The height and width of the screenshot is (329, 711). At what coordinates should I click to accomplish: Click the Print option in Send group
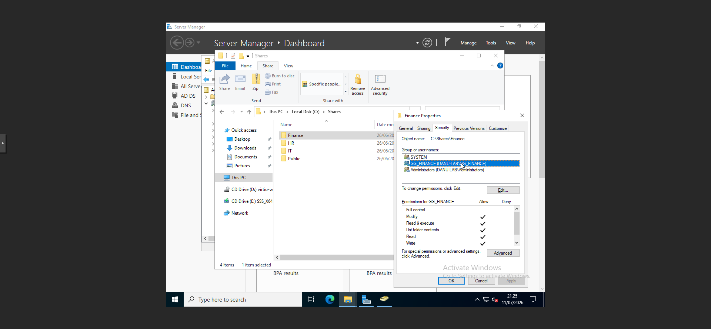pyautogui.click(x=273, y=84)
